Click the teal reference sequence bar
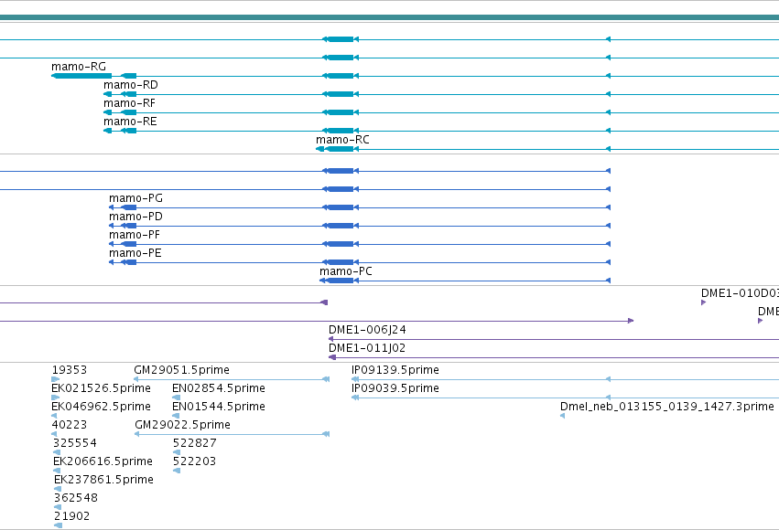Image resolution: width=779 pixels, height=530 pixels. (x=390, y=17)
